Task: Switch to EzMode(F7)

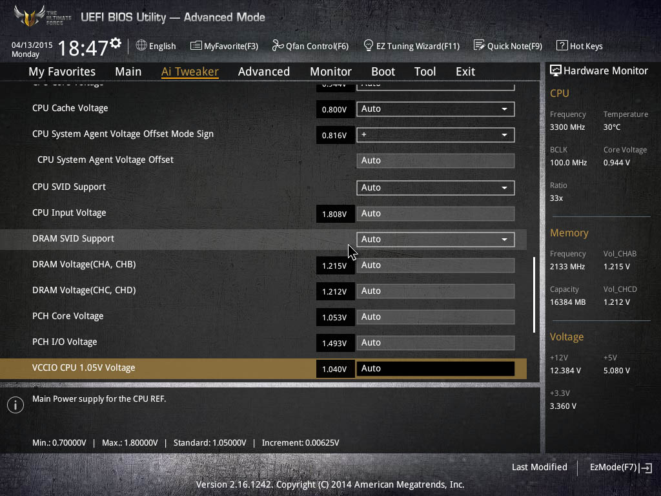Action: tap(613, 467)
